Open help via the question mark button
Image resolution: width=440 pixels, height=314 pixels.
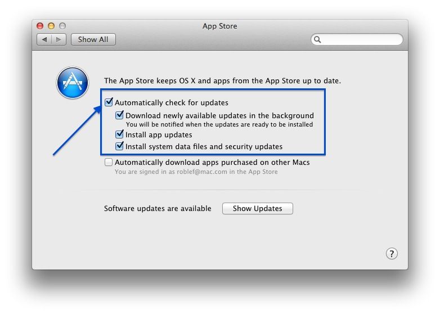click(x=392, y=254)
